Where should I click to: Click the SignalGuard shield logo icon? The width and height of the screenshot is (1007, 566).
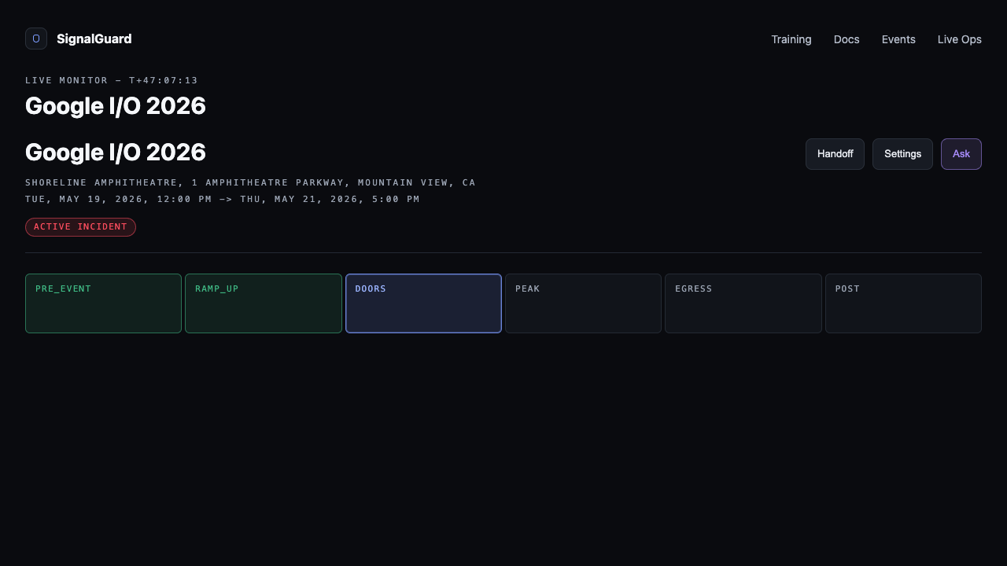[x=36, y=39]
